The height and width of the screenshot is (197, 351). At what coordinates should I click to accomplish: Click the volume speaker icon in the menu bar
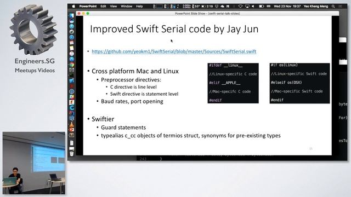[x=253, y=6]
